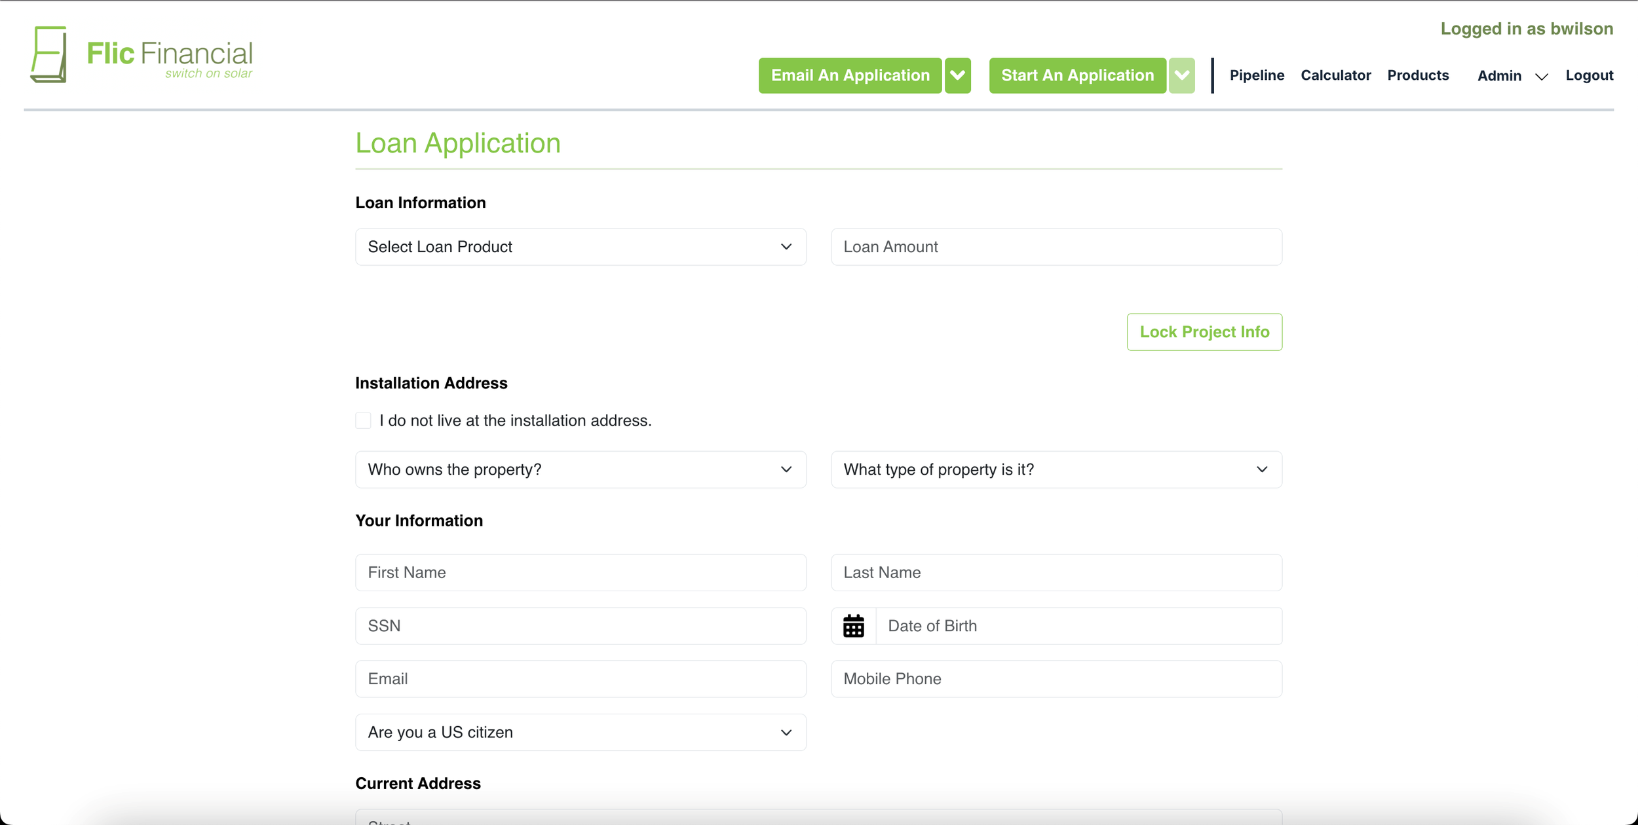
Task: Open the Are you a US citizen dropdown
Action: coord(581,732)
